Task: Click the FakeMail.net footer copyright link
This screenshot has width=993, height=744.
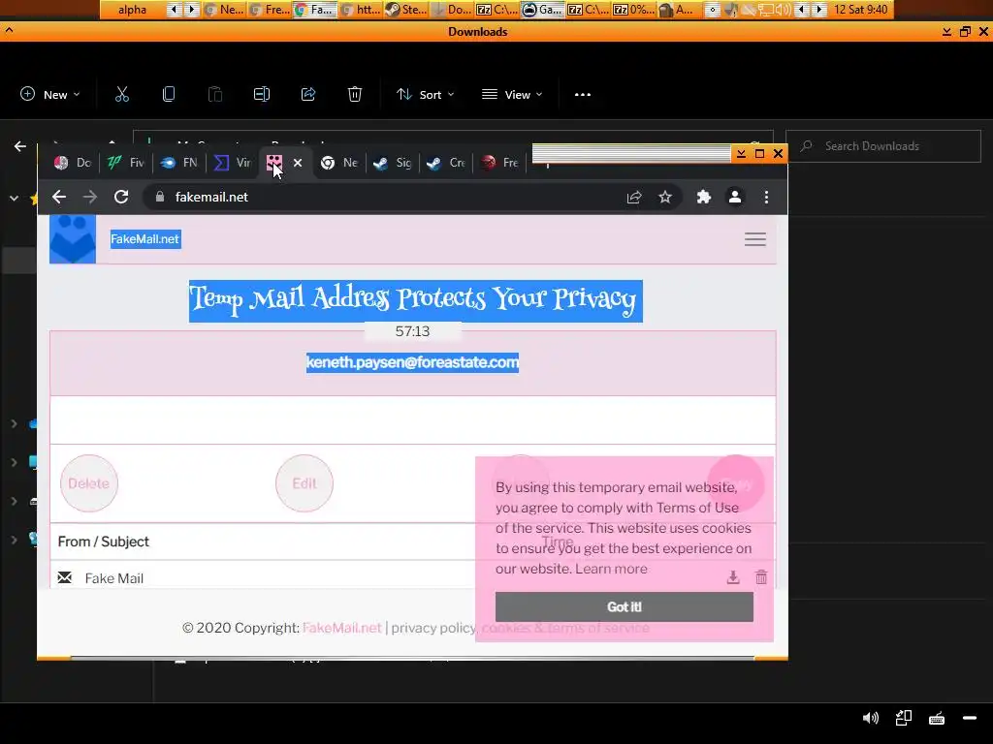Action: point(342,628)
